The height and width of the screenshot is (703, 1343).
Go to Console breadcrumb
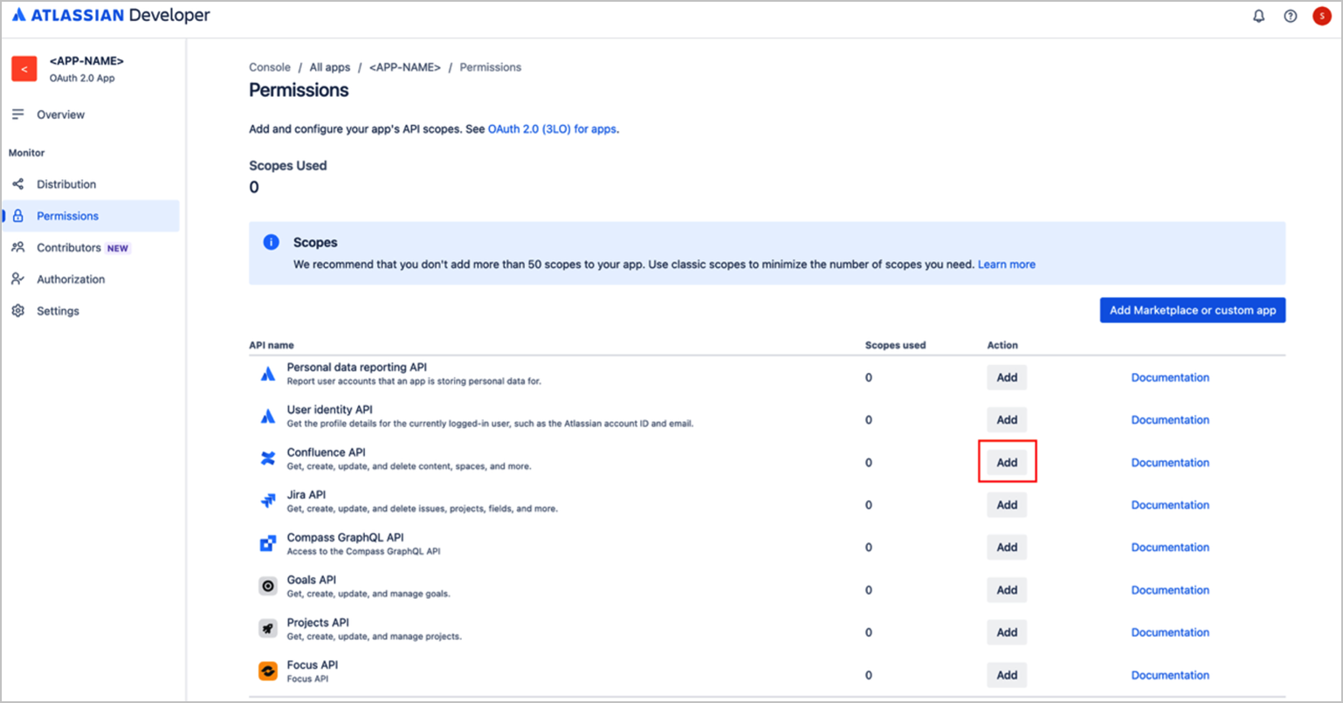pyautogui.click(x=270, y=67)
